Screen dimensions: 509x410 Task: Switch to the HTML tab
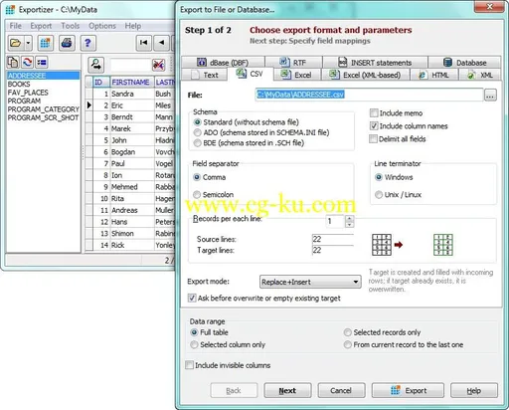434,75
